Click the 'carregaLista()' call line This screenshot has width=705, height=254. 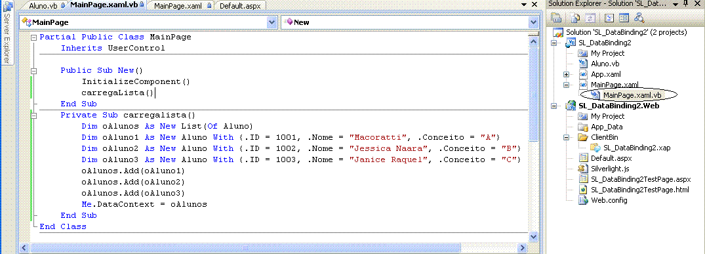[118, 93]
